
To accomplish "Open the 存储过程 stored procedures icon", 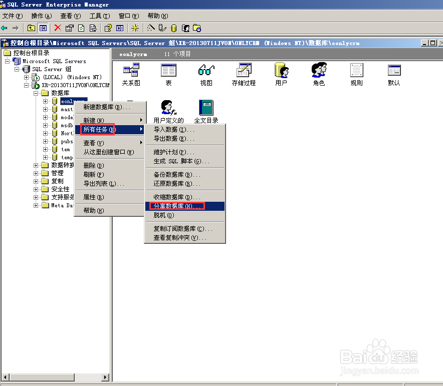I will click(x=244, y=75).
